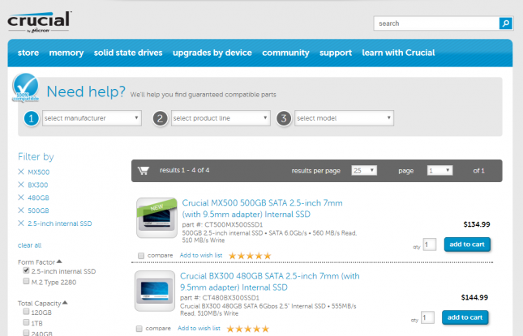Click the BX300 price $144.99
Screen dimensions: 523x336
[x=474, y=297]
